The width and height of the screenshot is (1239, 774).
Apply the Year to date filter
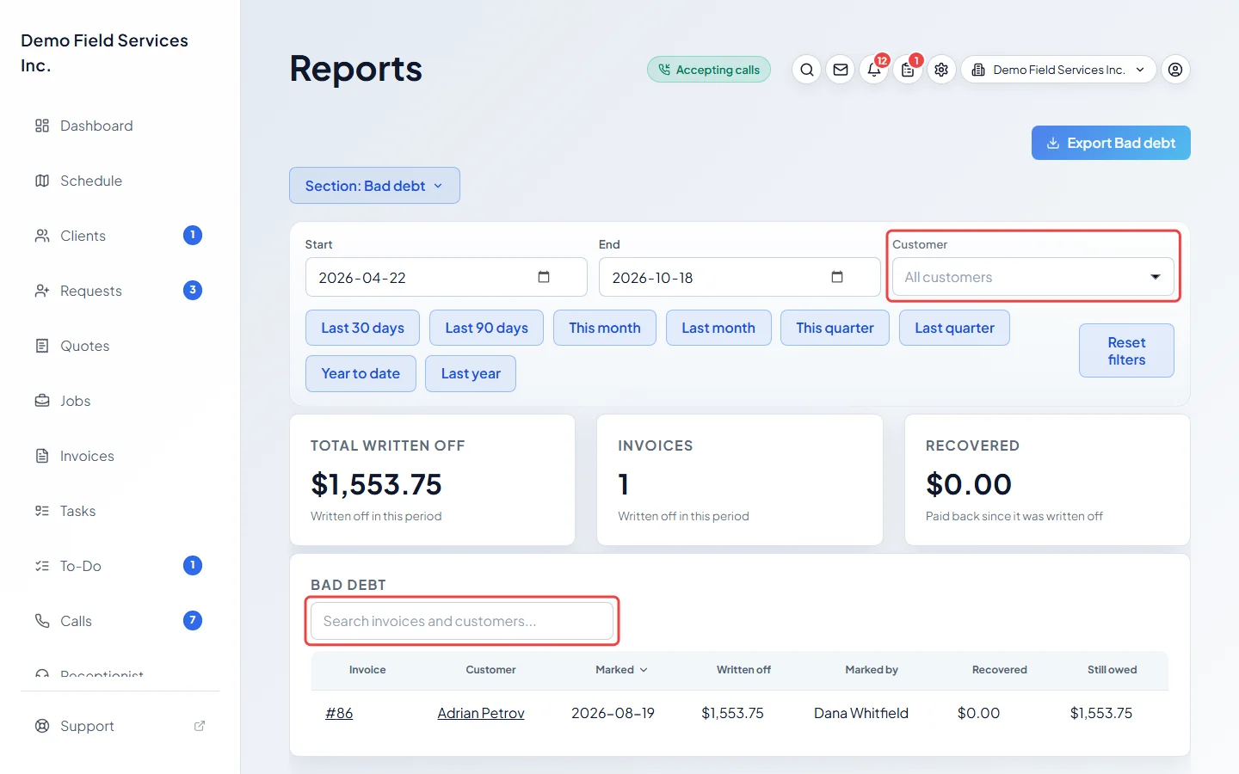point(361,373)
